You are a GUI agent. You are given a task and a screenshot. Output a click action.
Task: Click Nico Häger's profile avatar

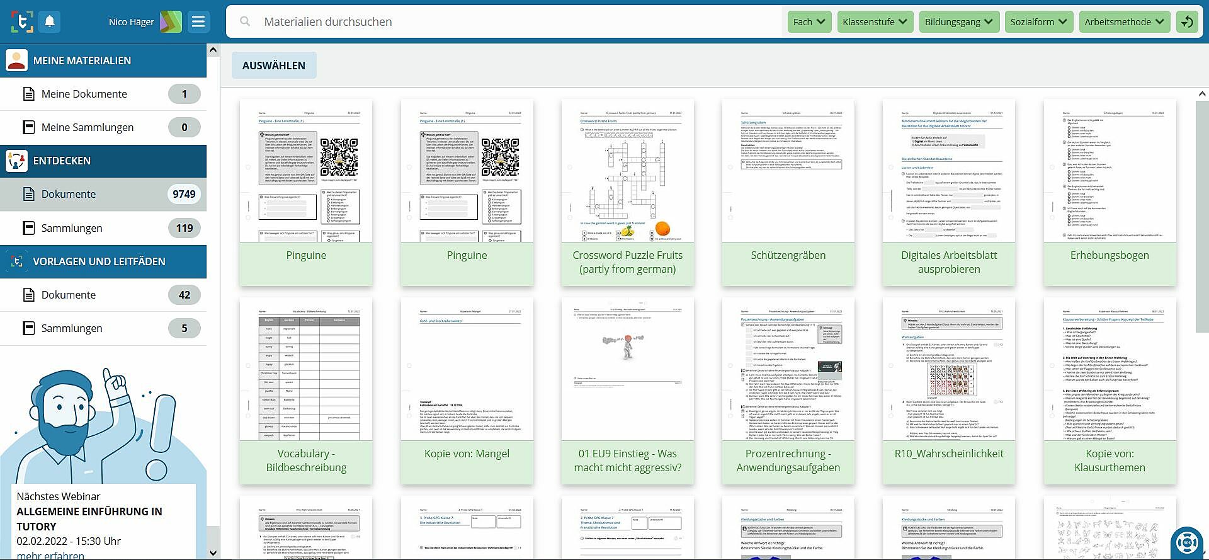(171, 22)
